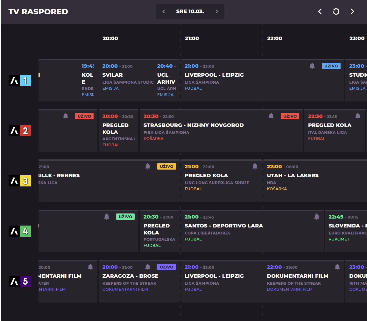Select Arena Sport 5 channel logo
367x321 pixels.
click(x=20, y=282)
